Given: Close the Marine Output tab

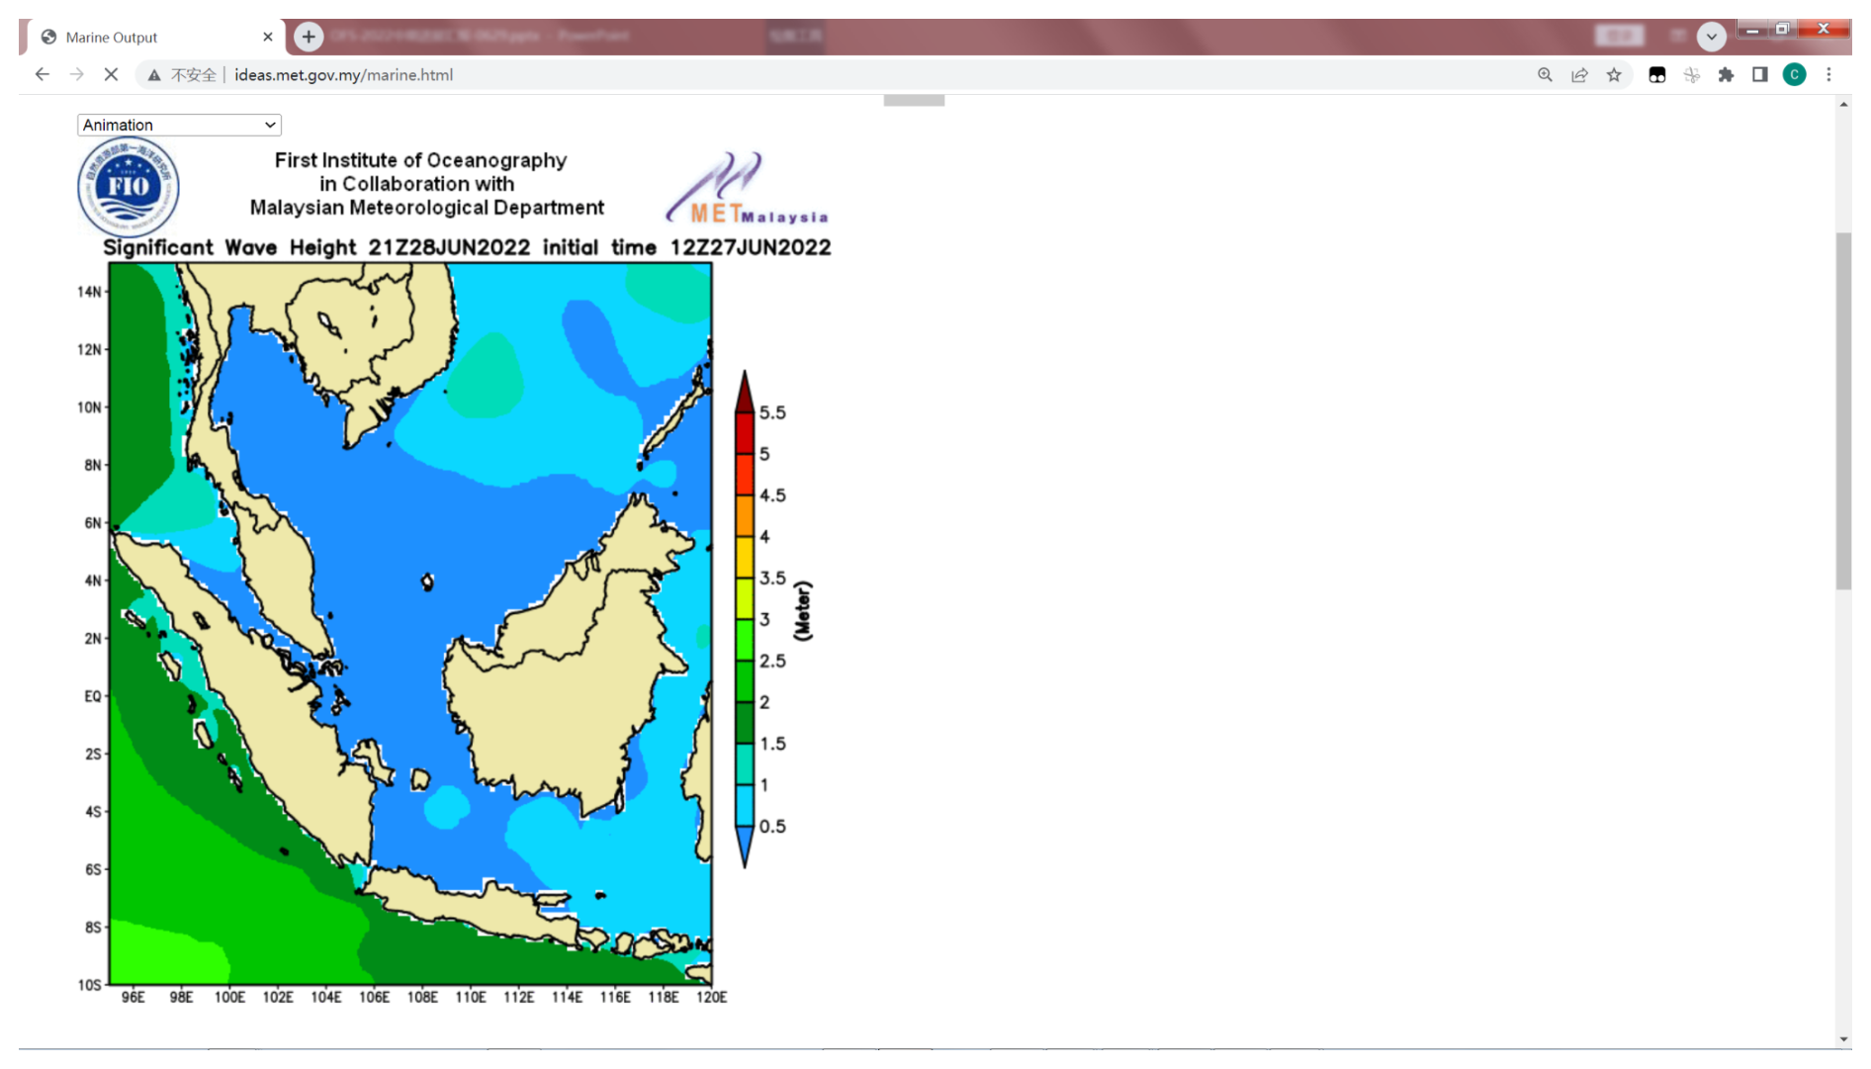Looking at the screenshot, I should click(x=268, y=37).
